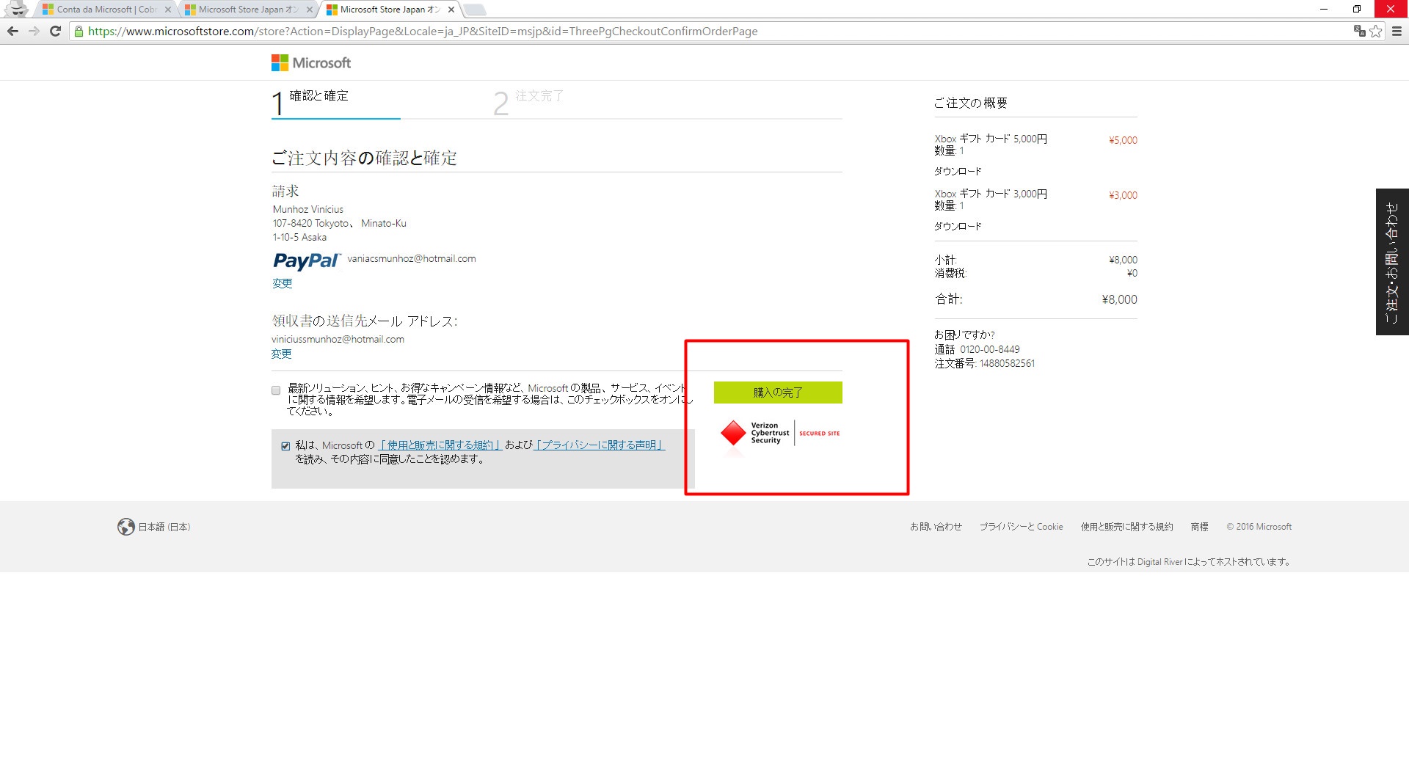The height and width of the screenshot is (763, 1409).
Task: Click the PayPal logo
Action: tap(307, 261)
